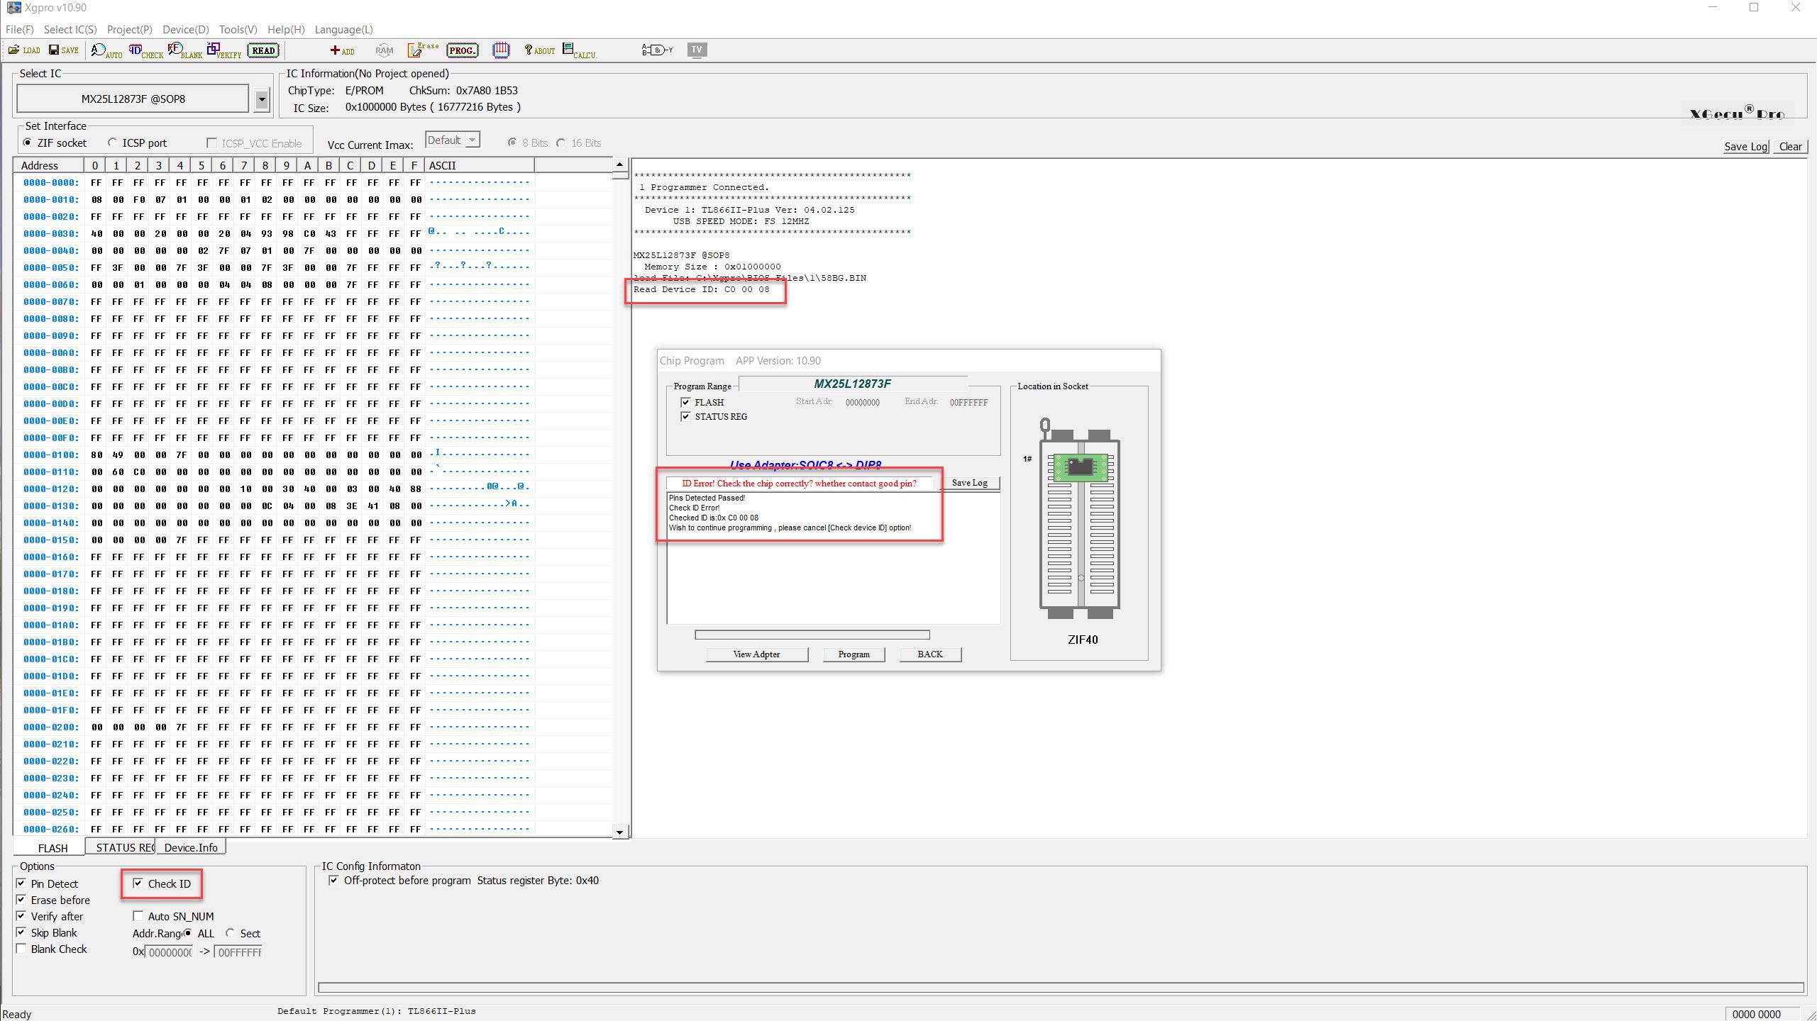This screenshot has width=1817, height=1021.
Task: Click the Clear log button
Action: (1790, 146)
